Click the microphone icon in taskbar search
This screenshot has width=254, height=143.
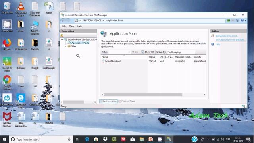click(x=69, y=139)
